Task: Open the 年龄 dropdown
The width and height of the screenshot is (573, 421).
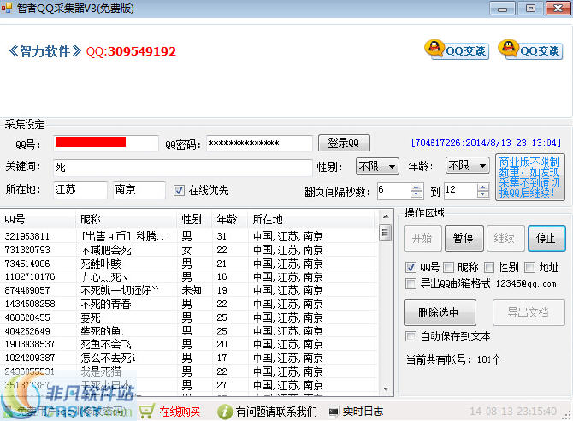Action: 468,166
